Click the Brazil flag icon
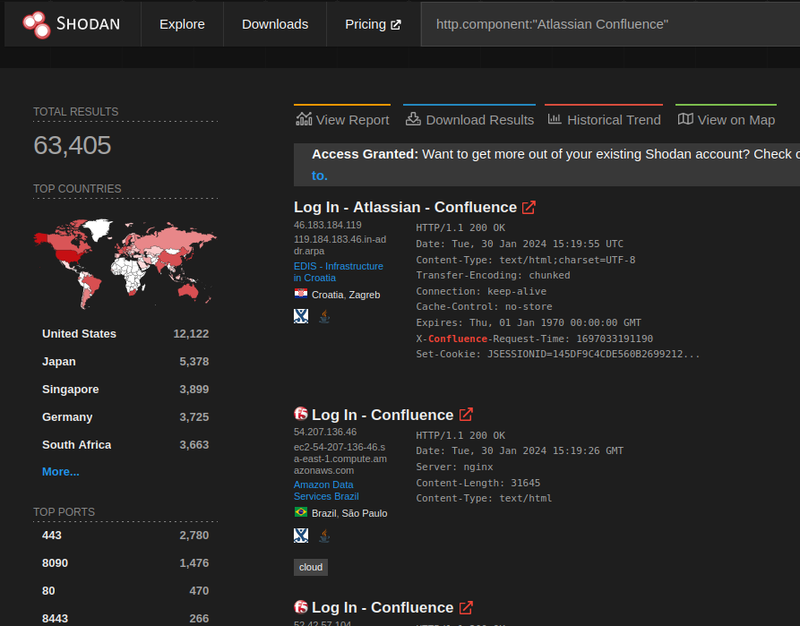 click(301, 513)
